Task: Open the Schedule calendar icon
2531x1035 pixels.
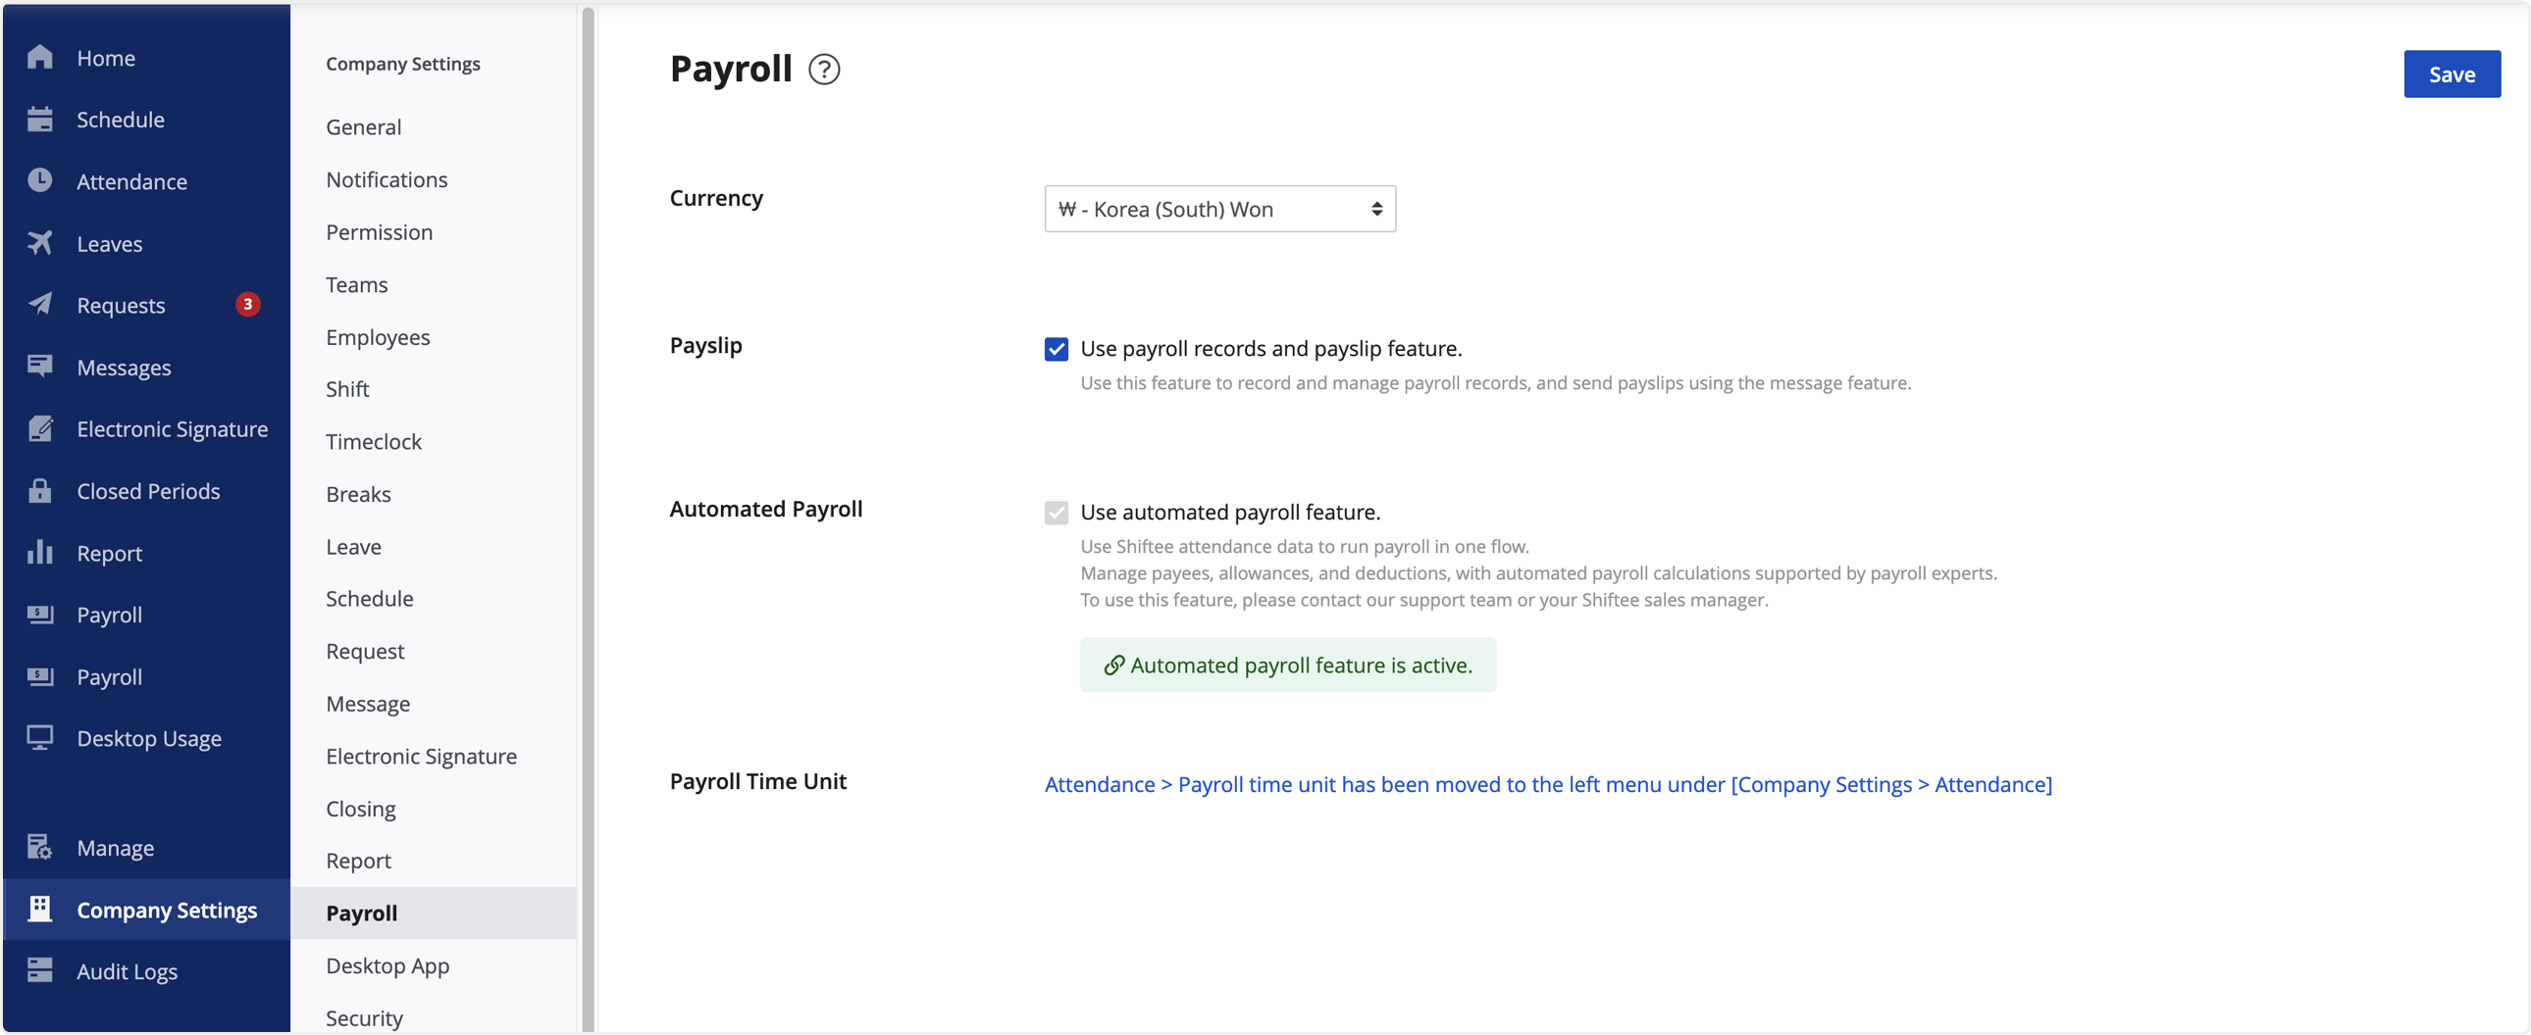Action: [39, 119]
